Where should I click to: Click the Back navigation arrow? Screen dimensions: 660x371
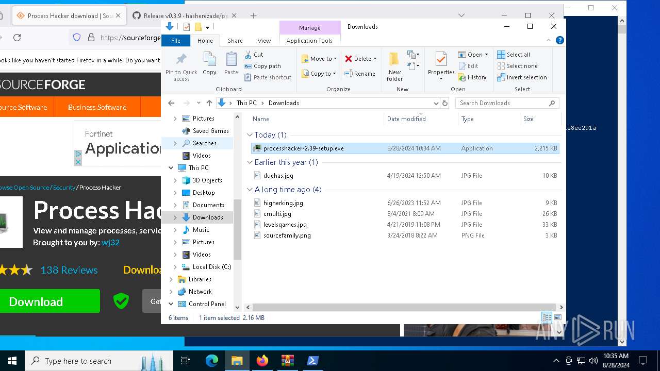click(171, 103)
